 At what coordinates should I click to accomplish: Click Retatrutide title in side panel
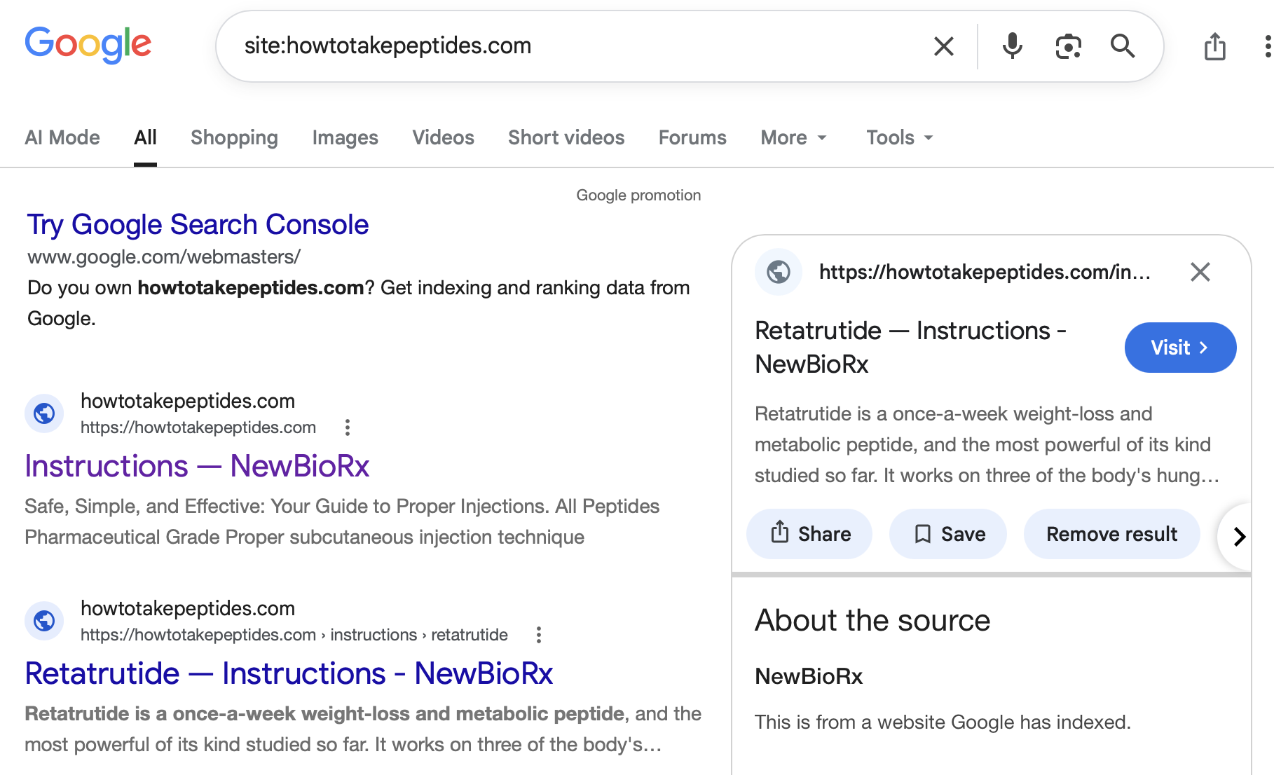click(x=910, y=348)
